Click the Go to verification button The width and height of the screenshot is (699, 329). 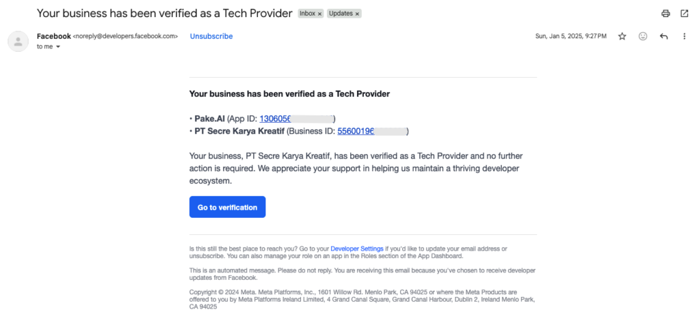[x=227, y=207]
